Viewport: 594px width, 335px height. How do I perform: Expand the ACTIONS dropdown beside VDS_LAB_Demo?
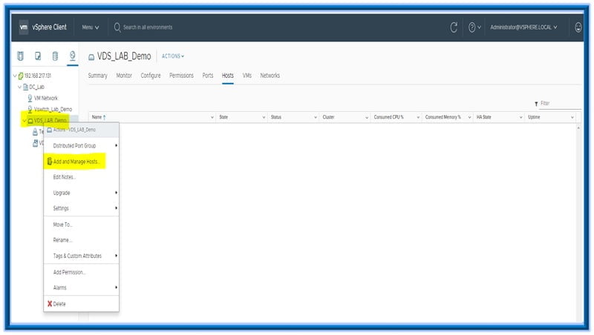(173, 56)
